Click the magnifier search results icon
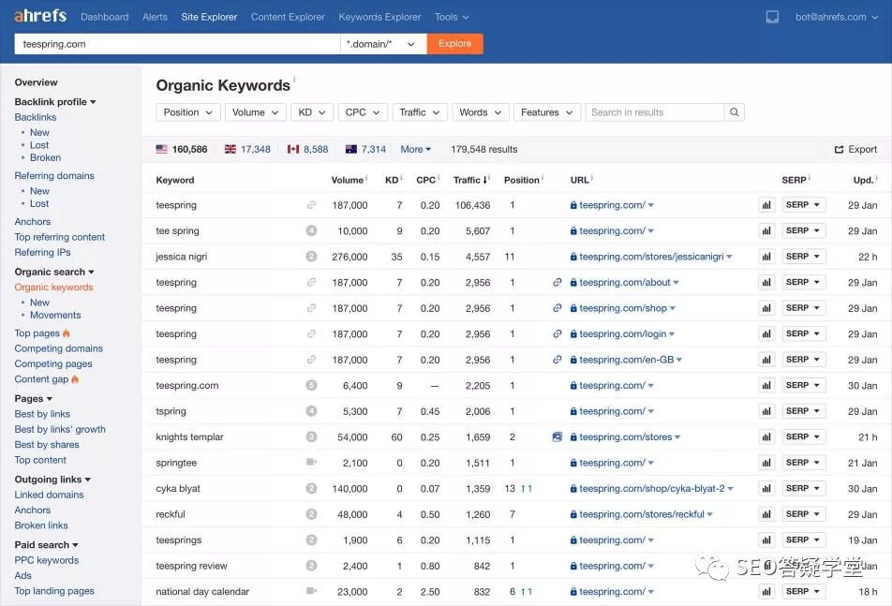Image resolution: width=892 pixels, height=606 pixels. [735, 112]
